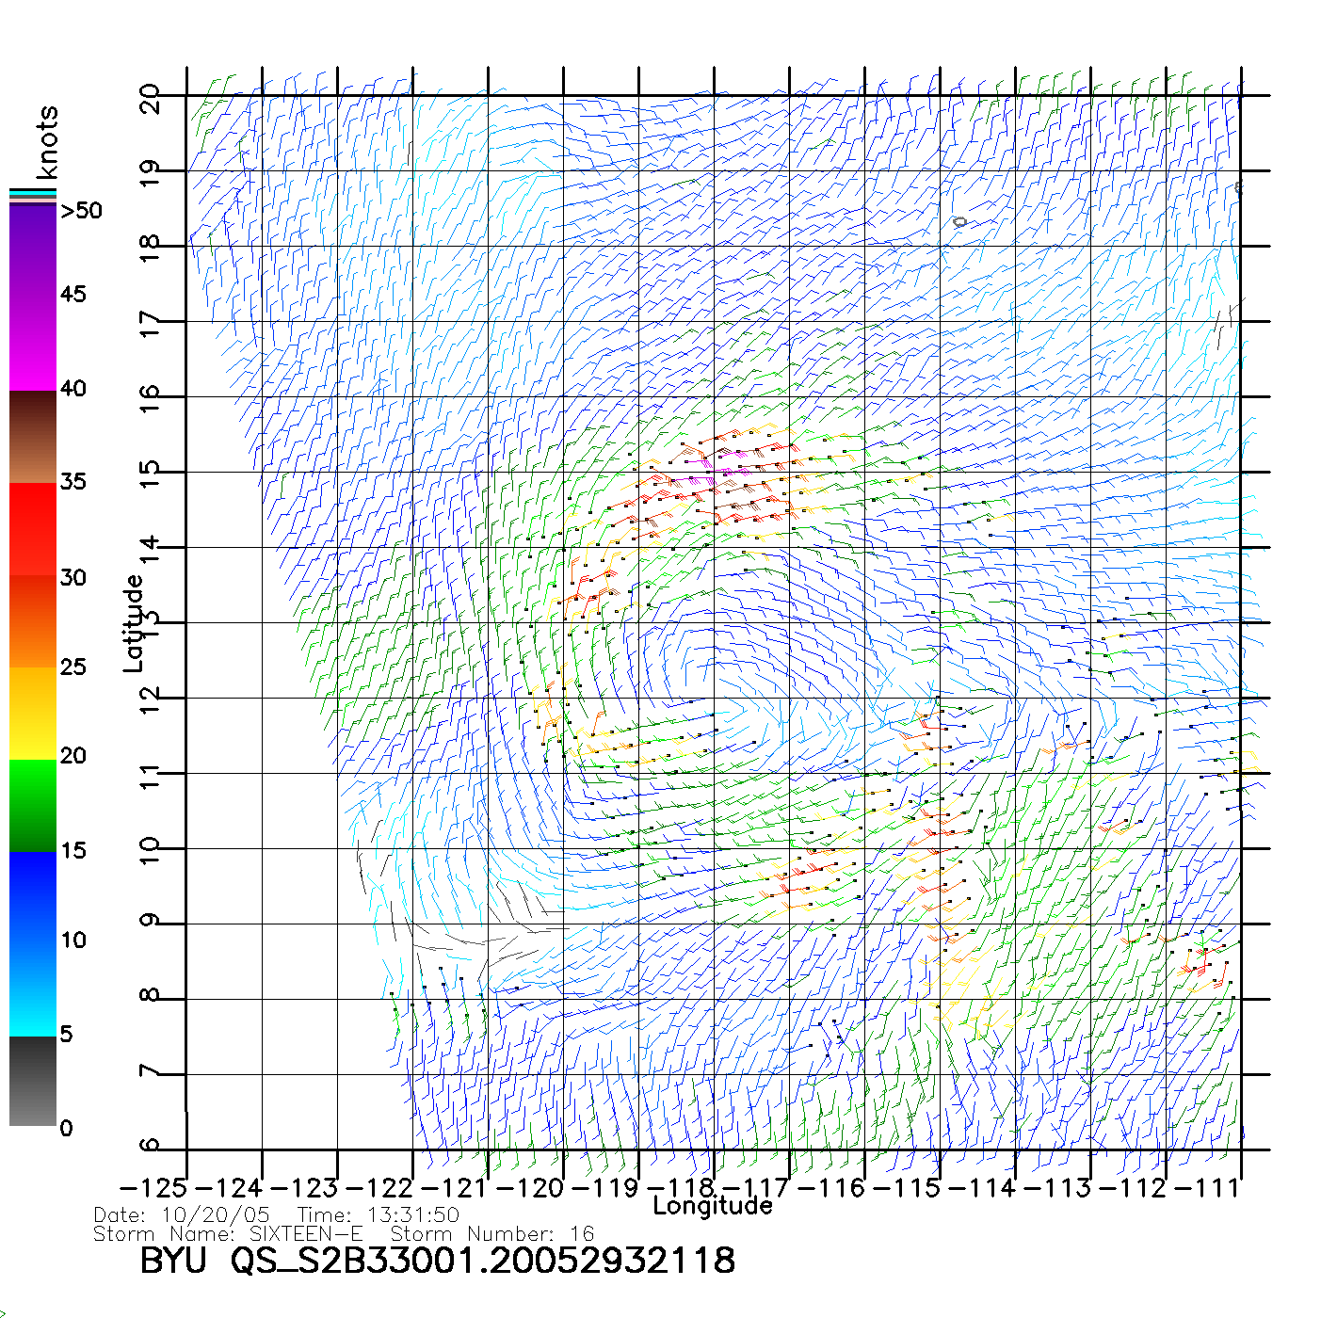Click the 'Date: 10/20/05' text

click(182, 1215)
